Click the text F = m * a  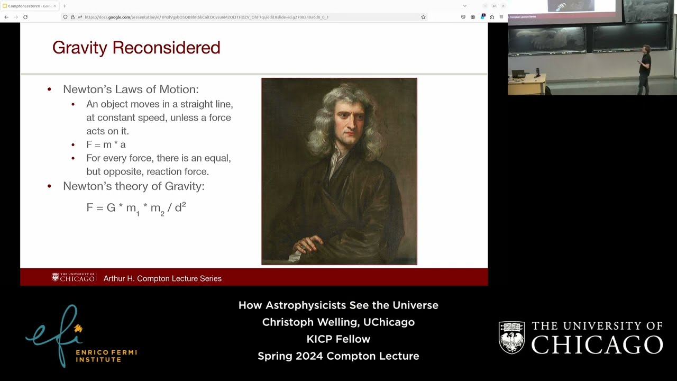click(x=106, y=144)
